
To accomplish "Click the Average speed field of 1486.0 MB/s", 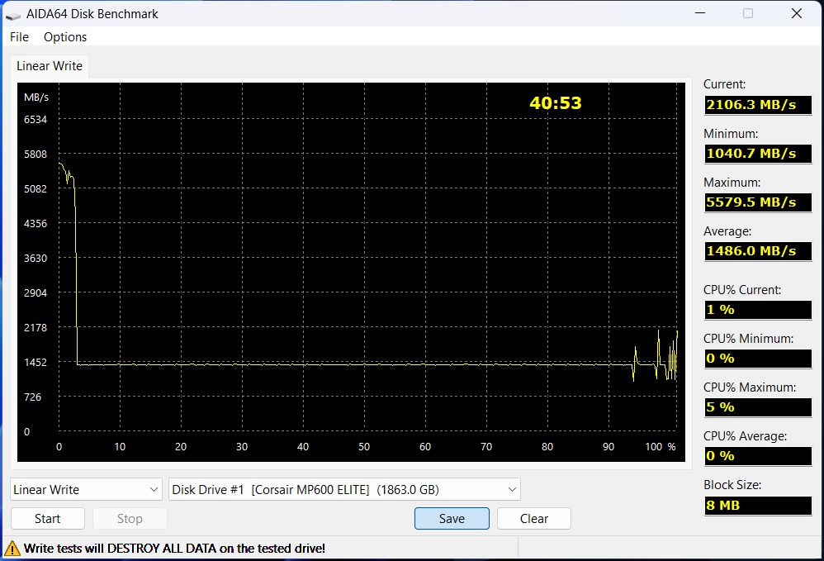I will pos(757,251).
